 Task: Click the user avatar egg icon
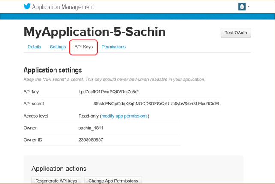coord(242,7)
